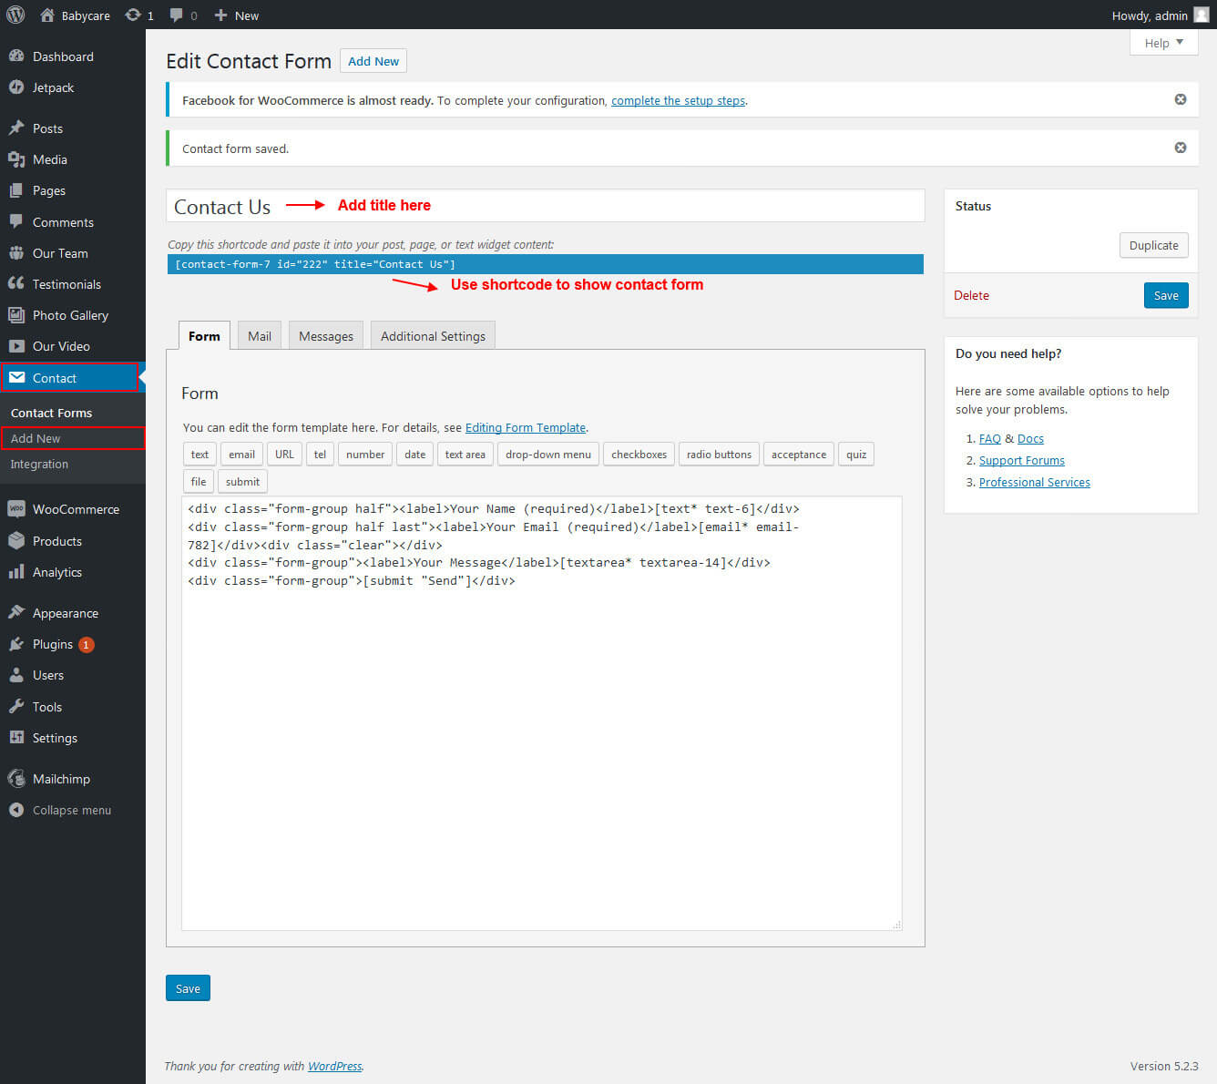The image size is (1217, 1084).
Task: Click the Posts pushpin icon
Action: [x=16, y=128]
